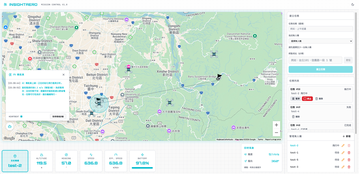Pause task #50 with 暫停
The width and height of the screenshot is (359, 174).
click(x=296, y=99)
